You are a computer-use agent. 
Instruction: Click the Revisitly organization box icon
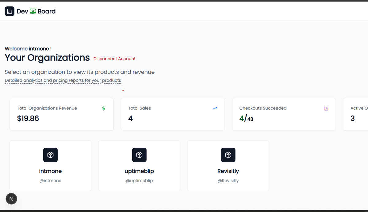[228, 155]
